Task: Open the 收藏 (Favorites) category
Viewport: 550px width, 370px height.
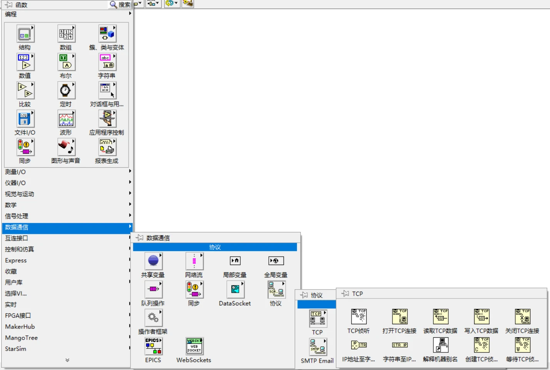Action: [x=67, y=272]
